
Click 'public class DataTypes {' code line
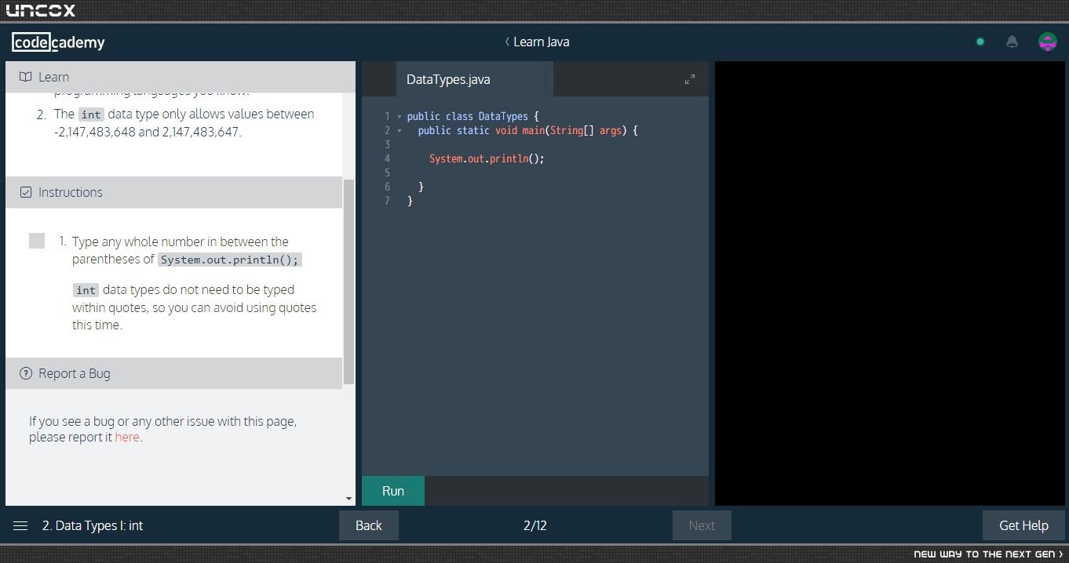[x=473, y=117]
